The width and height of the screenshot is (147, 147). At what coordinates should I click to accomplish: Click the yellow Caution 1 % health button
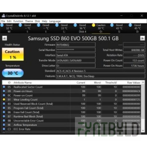click(x=13, y=54)
